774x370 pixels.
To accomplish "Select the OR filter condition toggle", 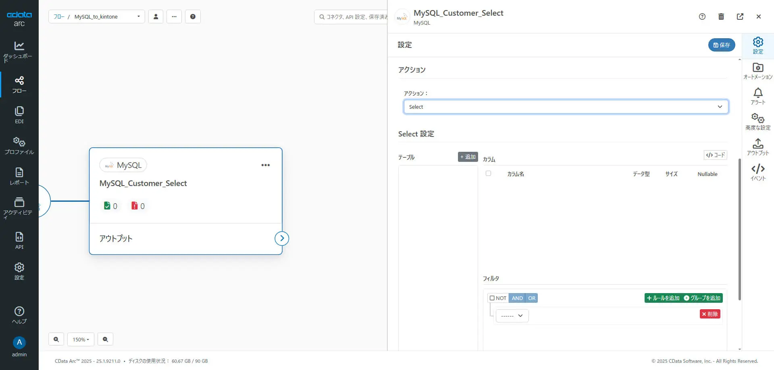I will click(x=532, y=298).
